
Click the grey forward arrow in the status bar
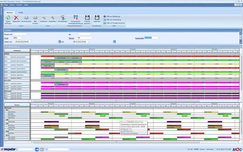pyautogui.click(x=42, y=149)
